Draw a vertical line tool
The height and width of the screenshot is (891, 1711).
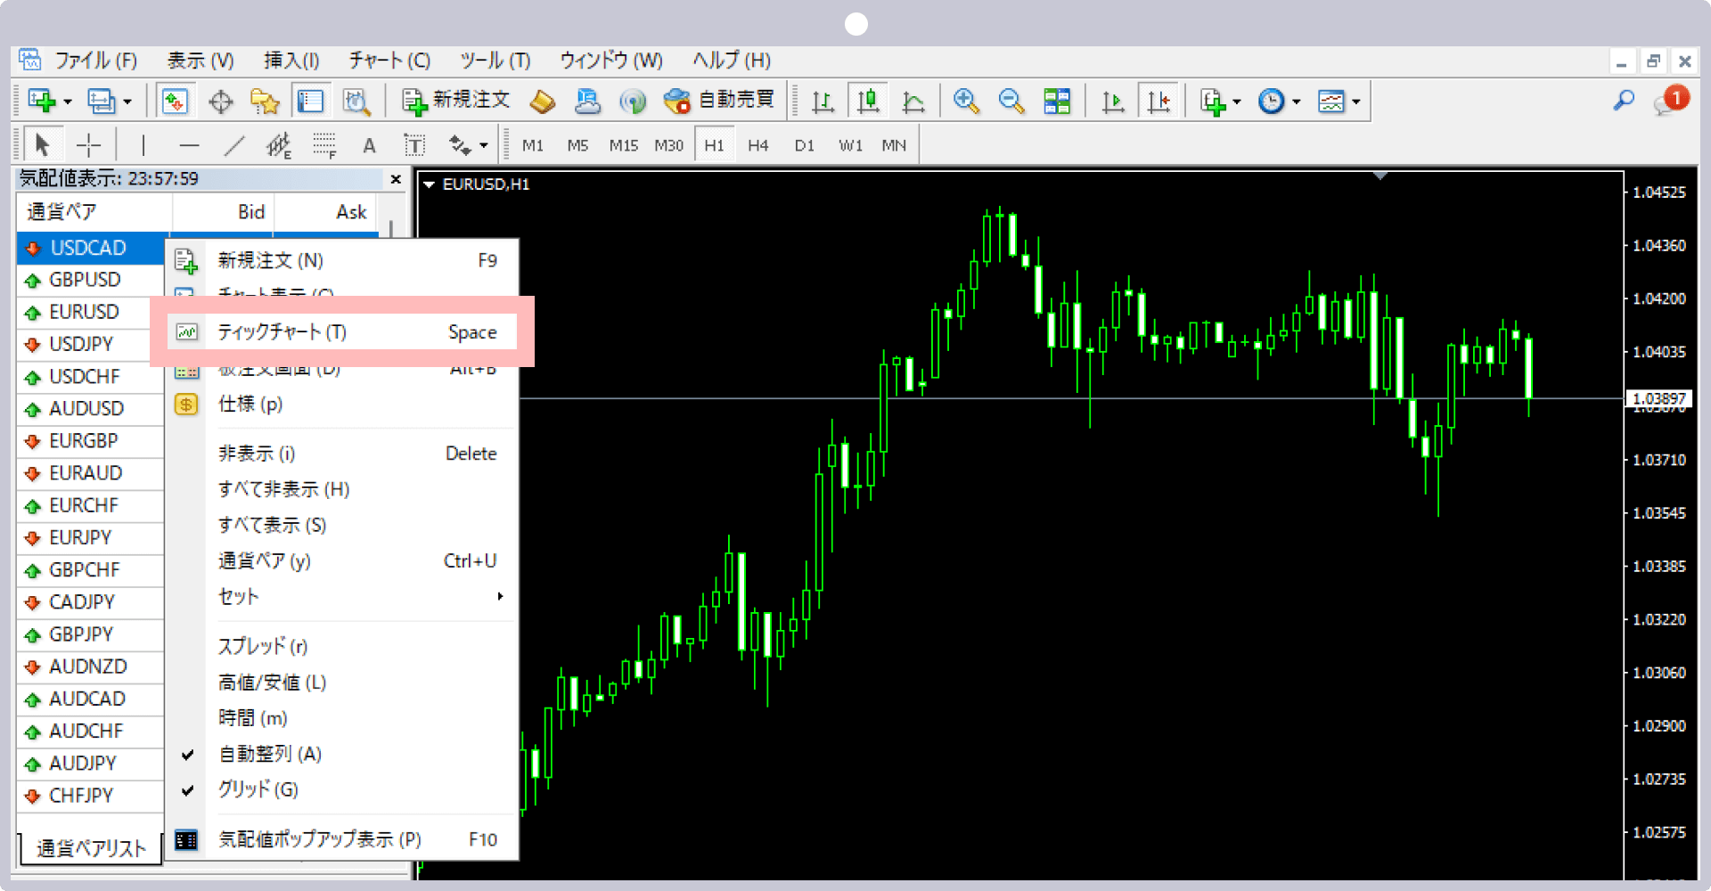pyautogui.click(x=143, y=144)
